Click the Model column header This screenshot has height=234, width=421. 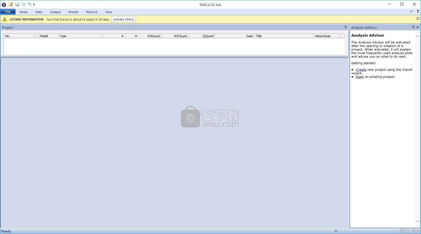click(x=49, y=36)
